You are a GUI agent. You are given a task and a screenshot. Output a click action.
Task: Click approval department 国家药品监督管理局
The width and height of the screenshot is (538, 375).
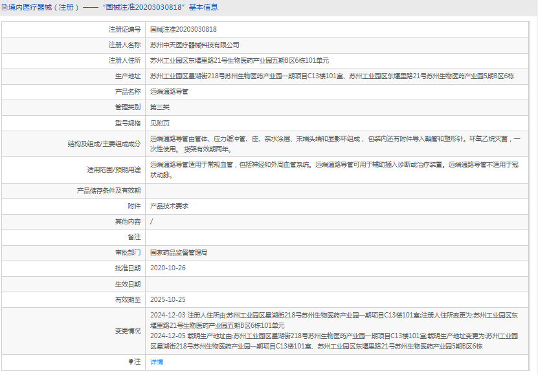pyautogui.click(x=179, y=253)
